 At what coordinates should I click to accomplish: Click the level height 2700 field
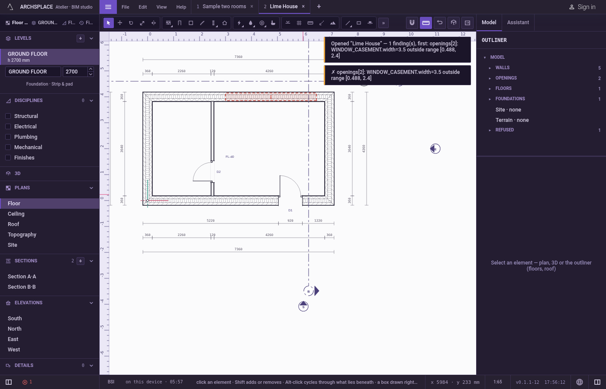[x=75, y=72]
